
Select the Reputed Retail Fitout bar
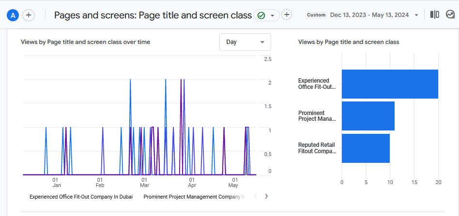click(366, 148)
